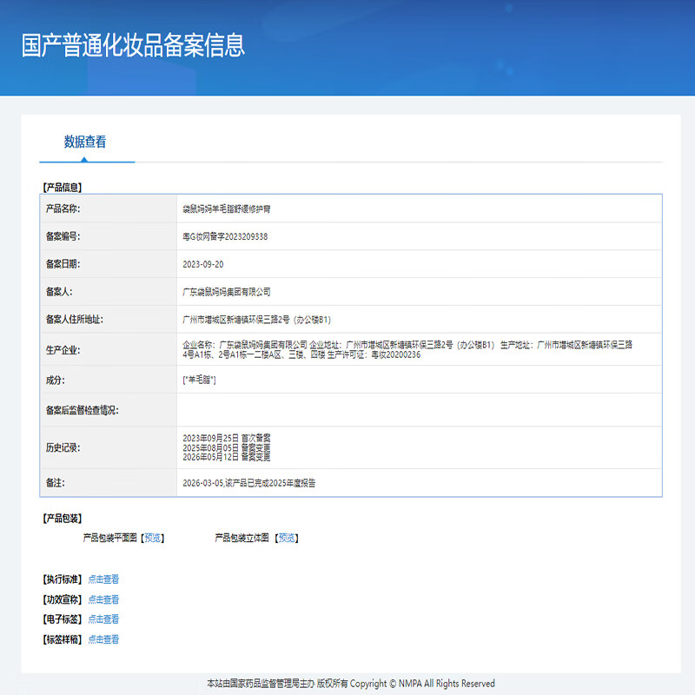
Task: Select history entry 2023年09月25日 首次备案
Action: 227,438
